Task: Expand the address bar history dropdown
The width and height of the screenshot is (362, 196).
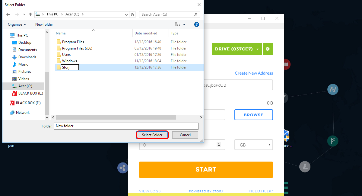Action: pyautogui.click(x=126, y=14)
